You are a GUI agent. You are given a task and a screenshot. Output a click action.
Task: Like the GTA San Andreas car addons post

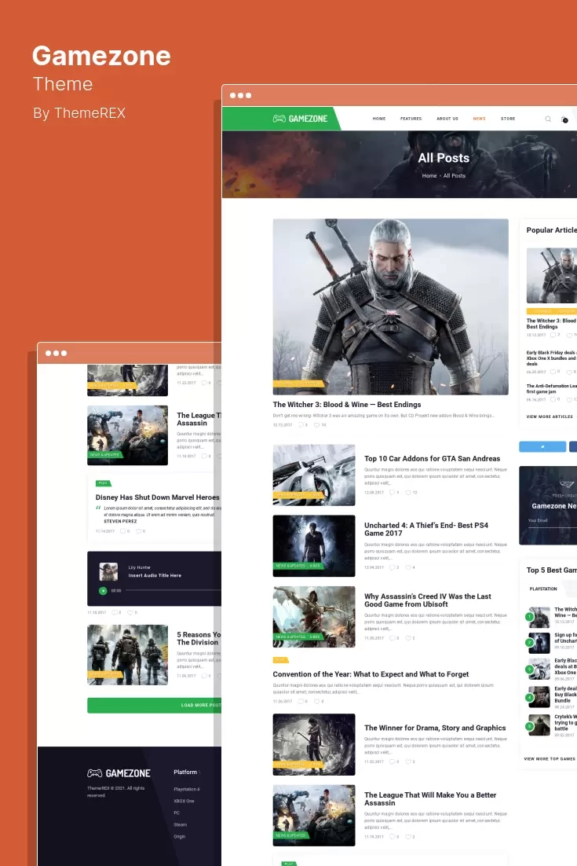(x=408, y=492)
